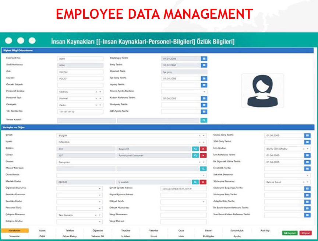Open calendar for Son Basın Kıdem Referans Tarihi
The width and height of the screenshot is (318, 241).
[307, 215]
